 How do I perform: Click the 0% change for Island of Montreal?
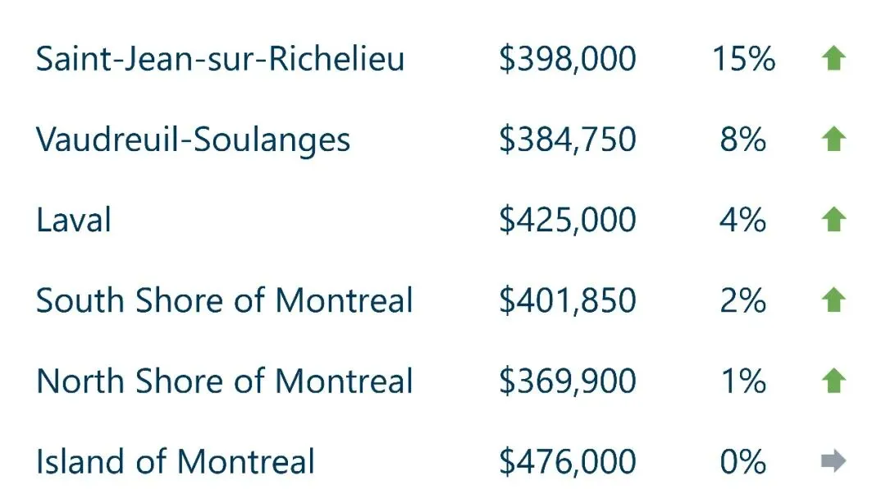pyautogui.click(x=743, y=461)
